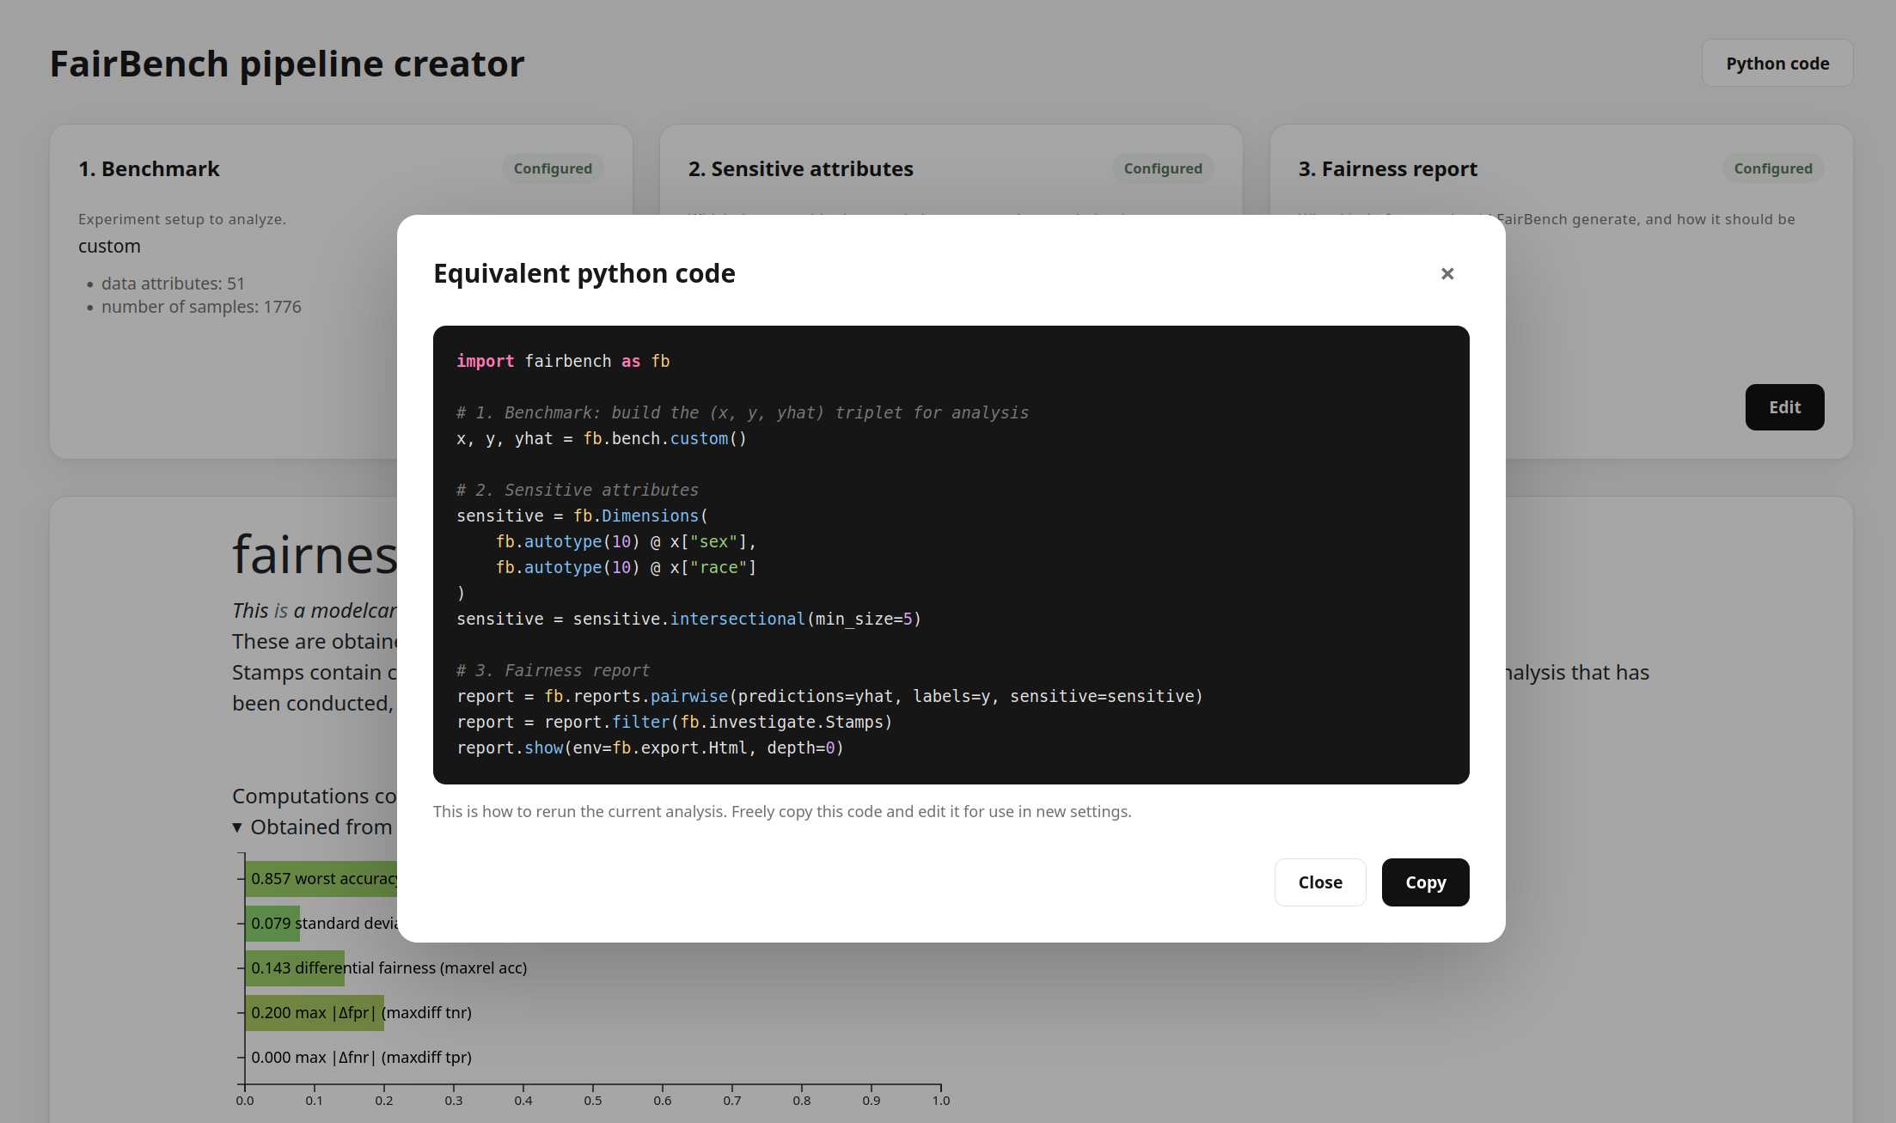Open the 2. Sensitive attributes card heading
Image resolution: width=1896 pixels, height=1123 pixels.
(800, 168)
